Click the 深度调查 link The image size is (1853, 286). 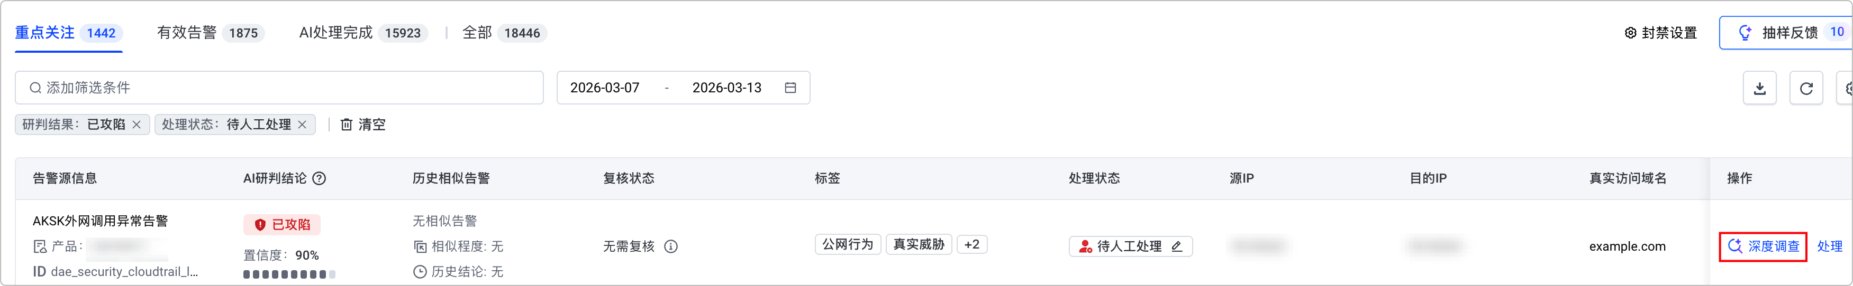(1763, 246)
